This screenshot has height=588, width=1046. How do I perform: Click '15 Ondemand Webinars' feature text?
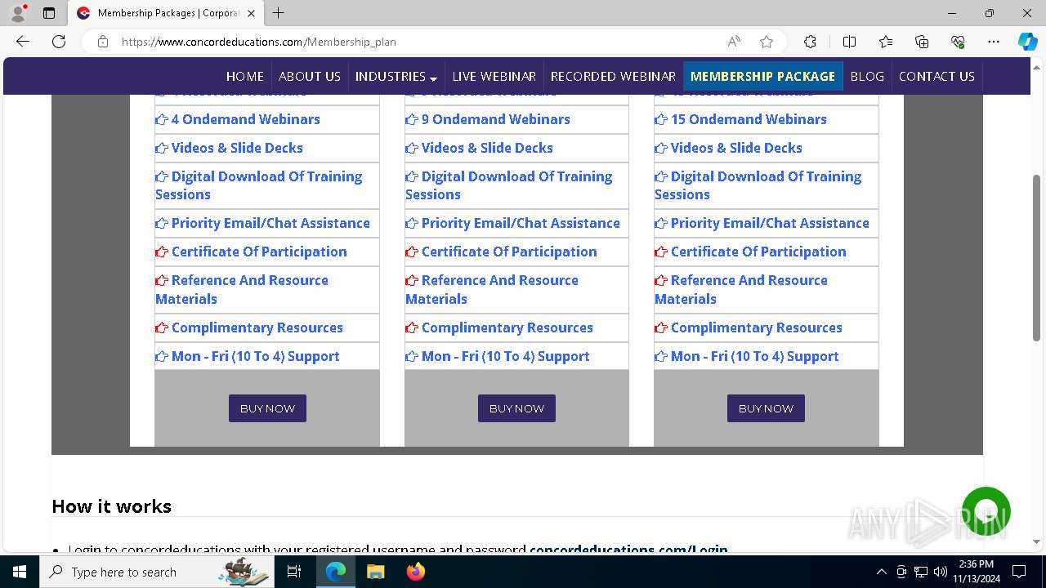click(749, 119)
